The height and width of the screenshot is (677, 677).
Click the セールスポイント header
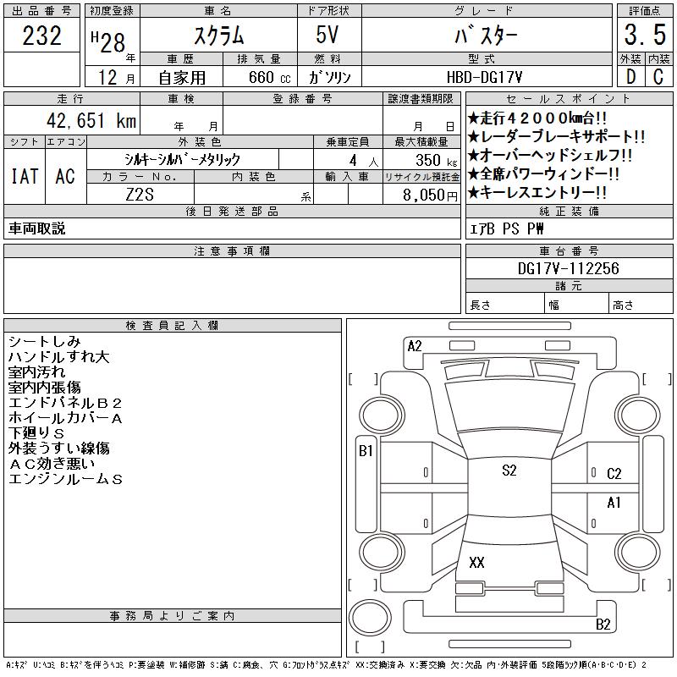coord(569,99)
